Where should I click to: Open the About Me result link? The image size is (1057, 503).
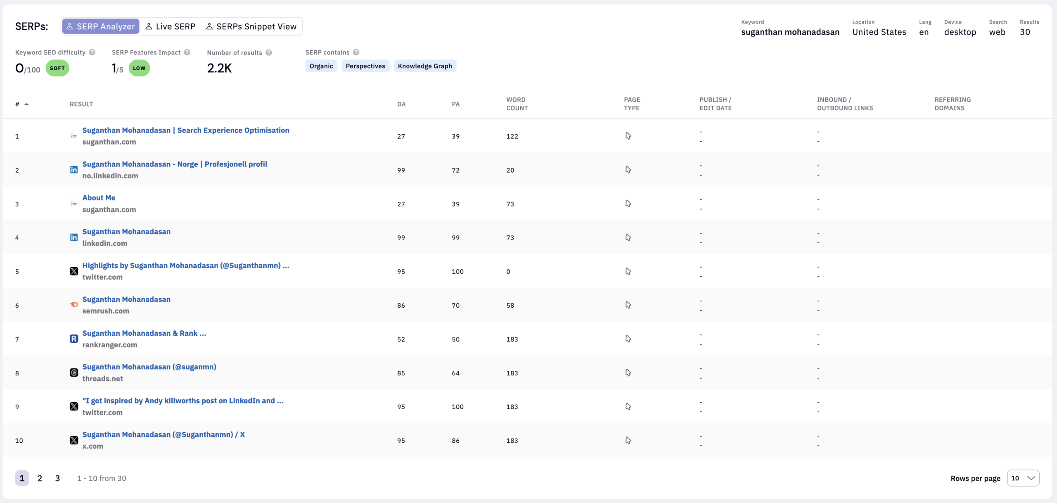[x=98, y=197]
